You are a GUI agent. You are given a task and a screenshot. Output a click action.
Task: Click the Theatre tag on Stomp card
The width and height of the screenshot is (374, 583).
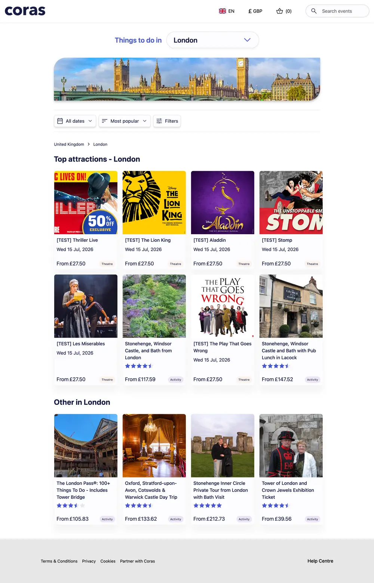click(312, 264)
